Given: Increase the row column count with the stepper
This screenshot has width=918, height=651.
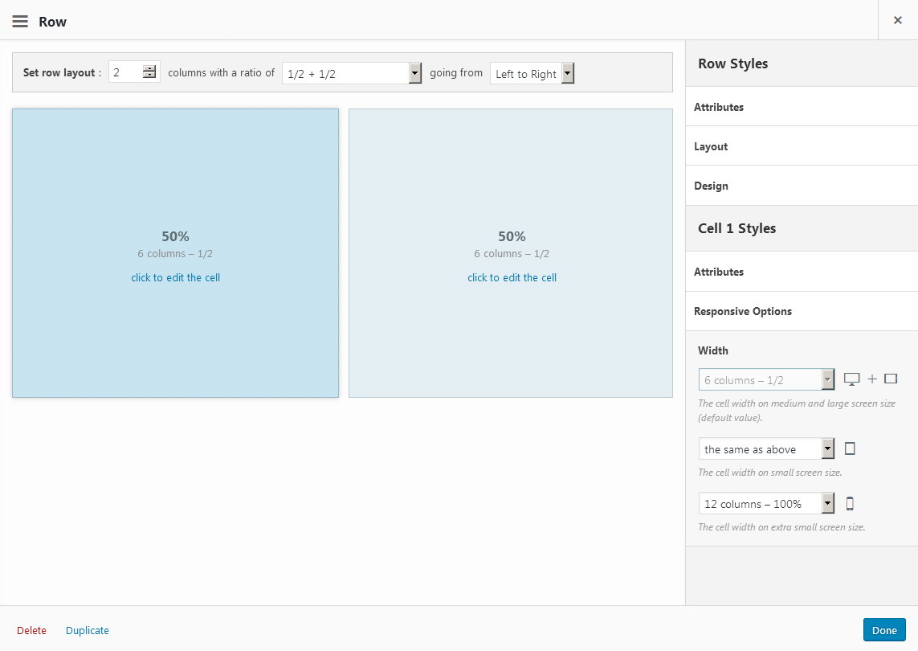Looking at the screenshot, I should [x=149, y=68].
